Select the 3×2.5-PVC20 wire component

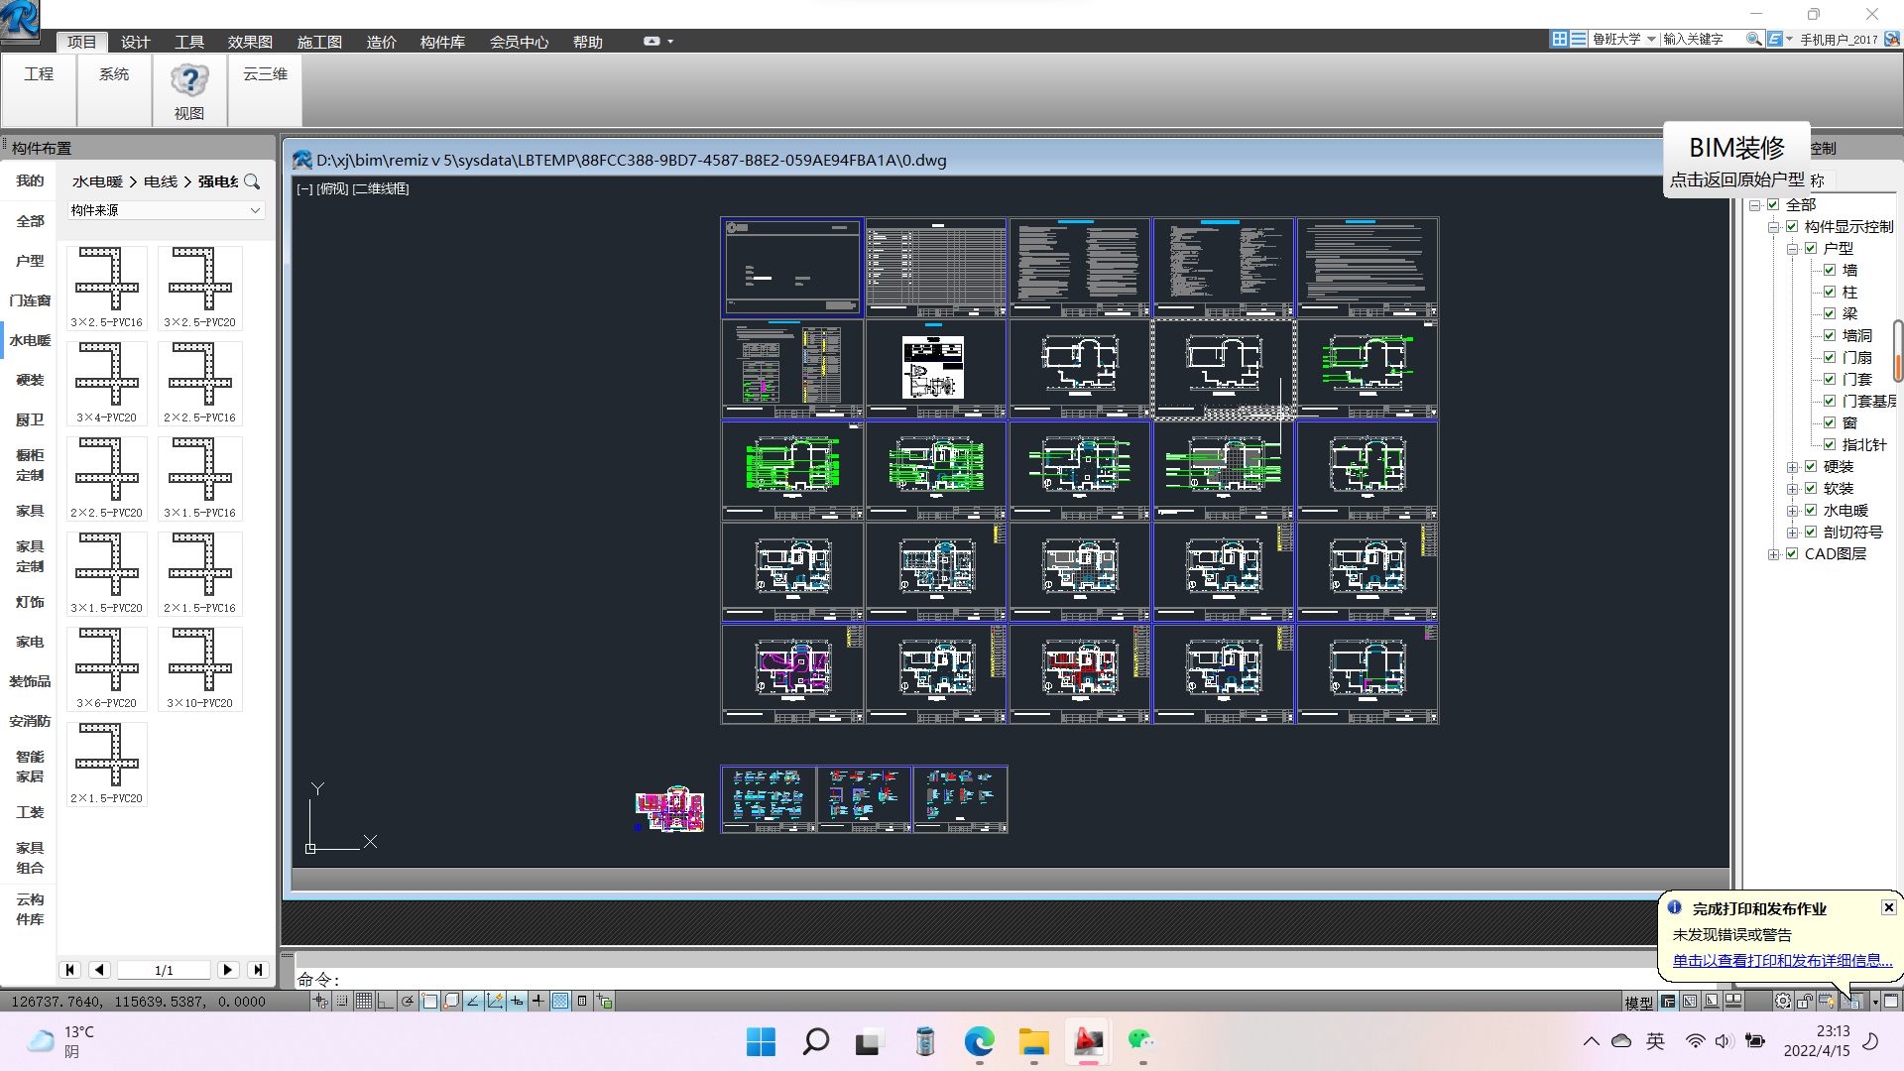pos(199,288)
